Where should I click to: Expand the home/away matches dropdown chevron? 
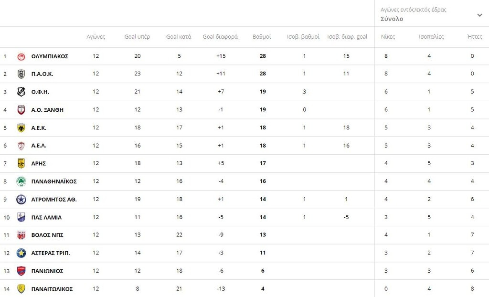(x=479, y=15)
